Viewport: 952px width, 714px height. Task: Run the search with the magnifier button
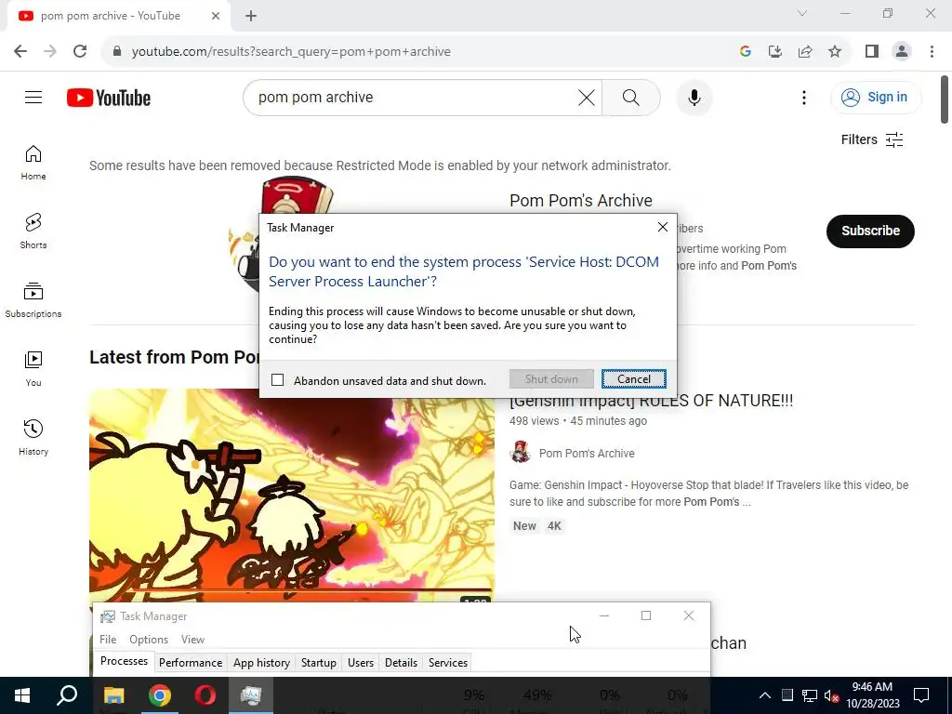(631, 97)
